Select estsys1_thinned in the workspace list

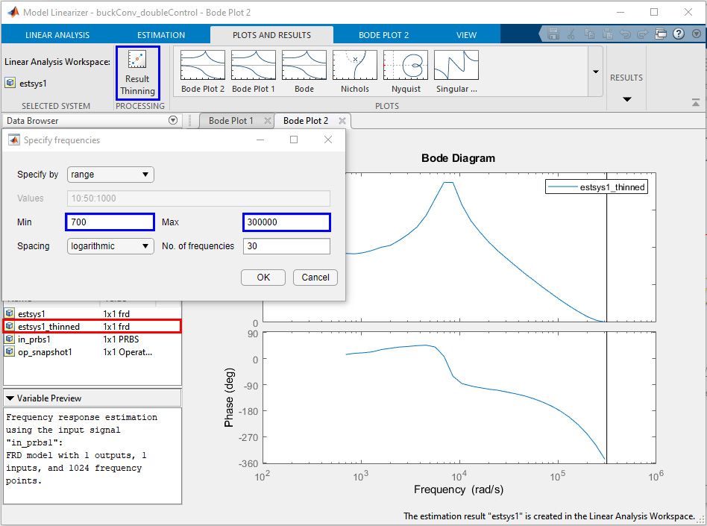tap(49, 327)
